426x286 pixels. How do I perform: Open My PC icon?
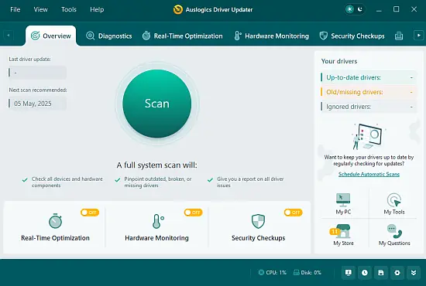(x=343, y=204)
